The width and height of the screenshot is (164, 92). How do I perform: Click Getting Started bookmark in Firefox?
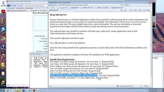[19, 8]
